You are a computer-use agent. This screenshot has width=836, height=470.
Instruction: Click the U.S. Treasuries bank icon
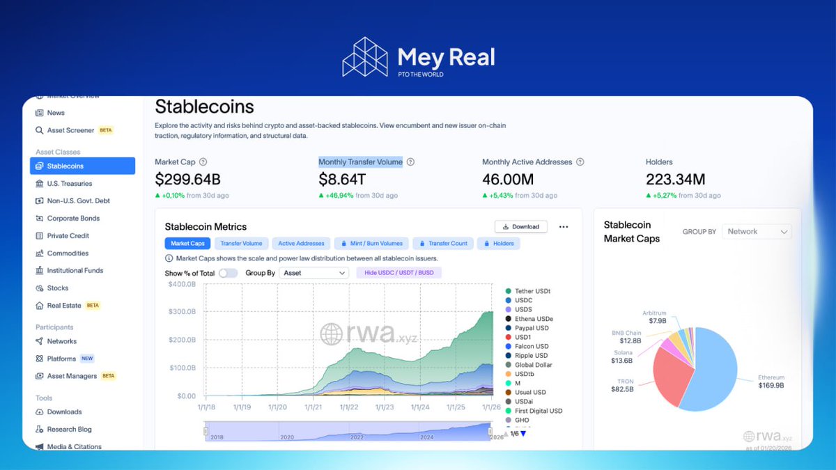pyautogui.click(x=40, y=184)
